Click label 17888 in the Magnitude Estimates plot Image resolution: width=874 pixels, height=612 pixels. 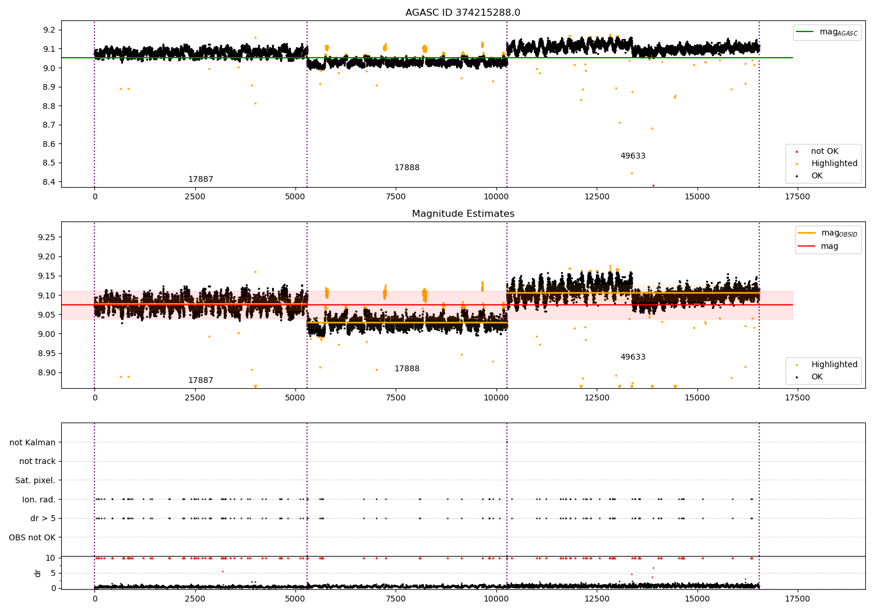(x=407, y=369)
